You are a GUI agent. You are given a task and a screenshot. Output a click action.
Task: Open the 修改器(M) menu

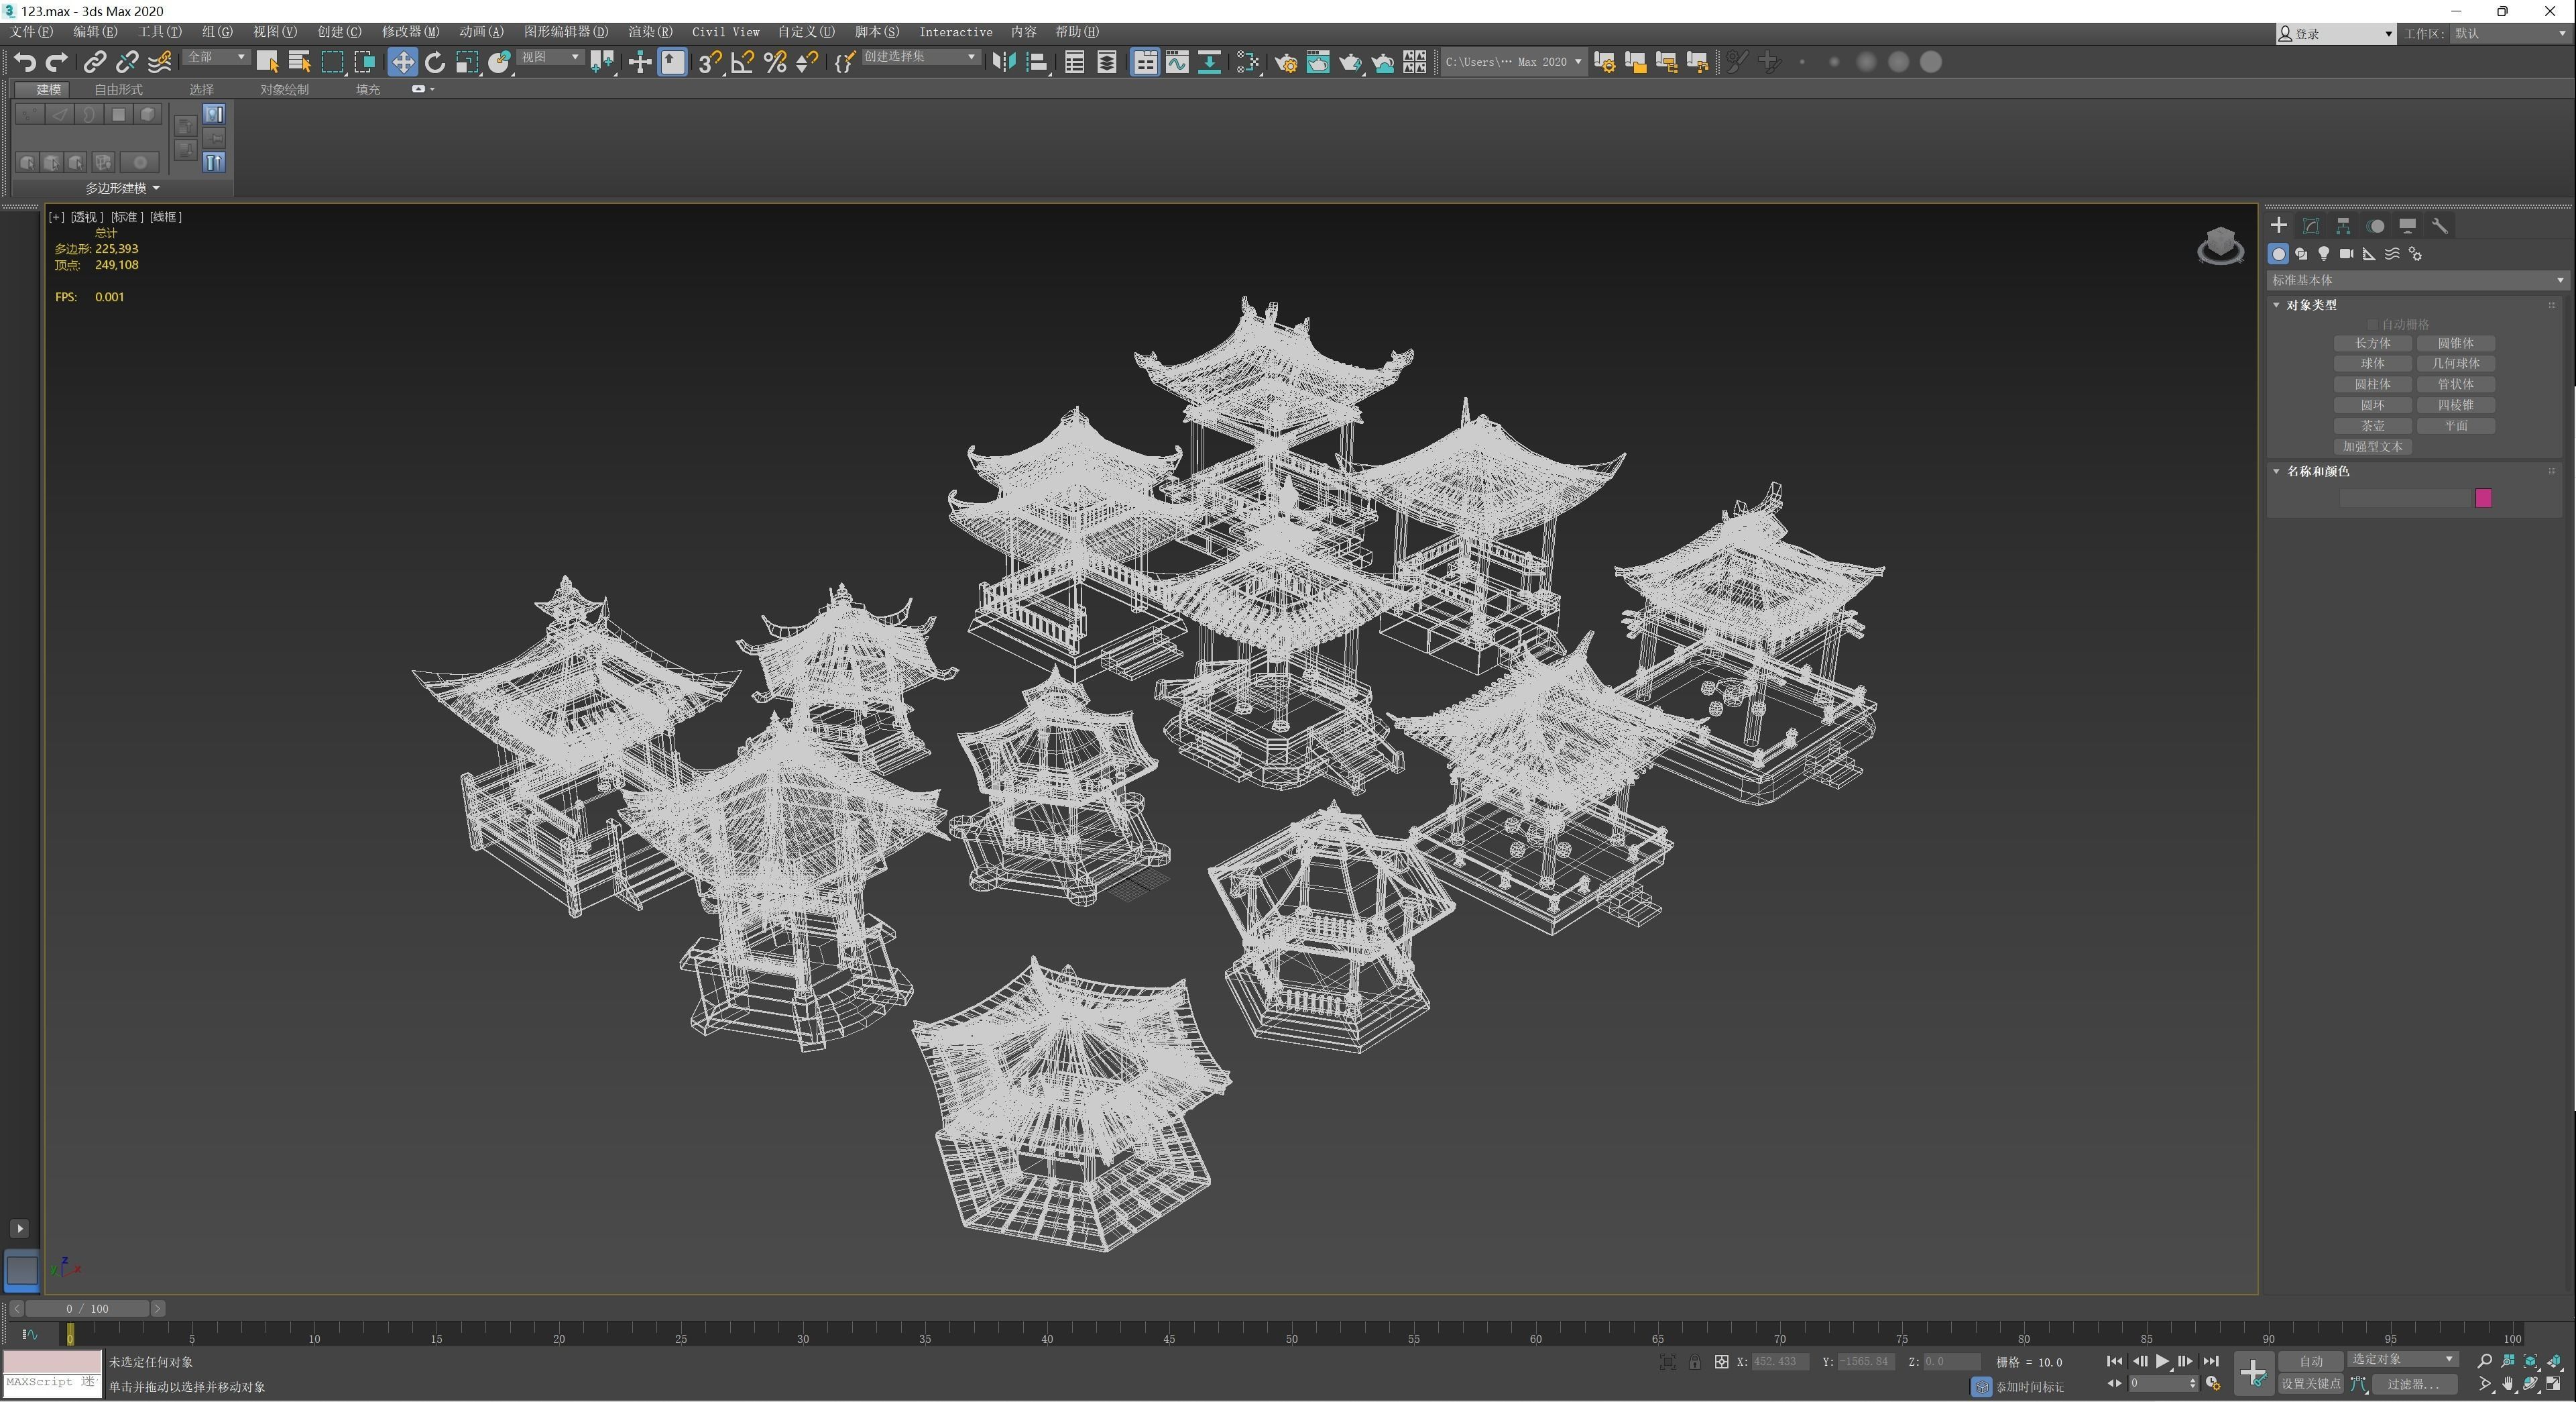click(410, 32)
